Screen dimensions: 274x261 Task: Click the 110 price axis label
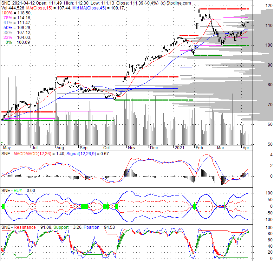click(x=269, y=26)
